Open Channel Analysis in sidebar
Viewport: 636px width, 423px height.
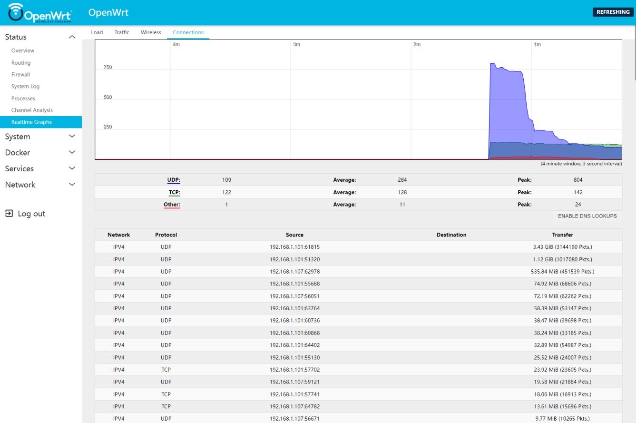[32, 110]
